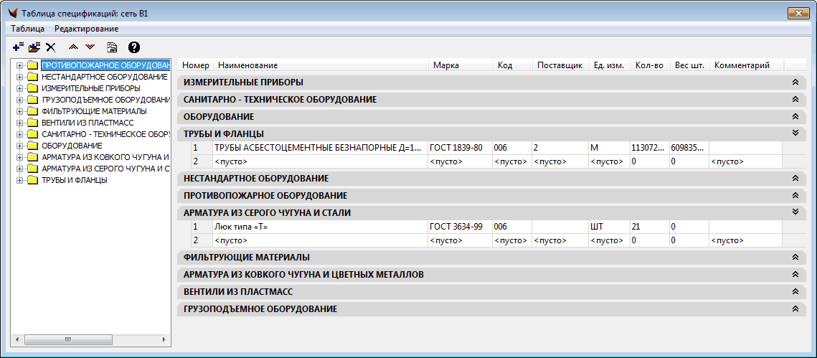The height and width of the screenshot is (358, 817).
Task: Click the move down red arrow
Action: (90, 47)
